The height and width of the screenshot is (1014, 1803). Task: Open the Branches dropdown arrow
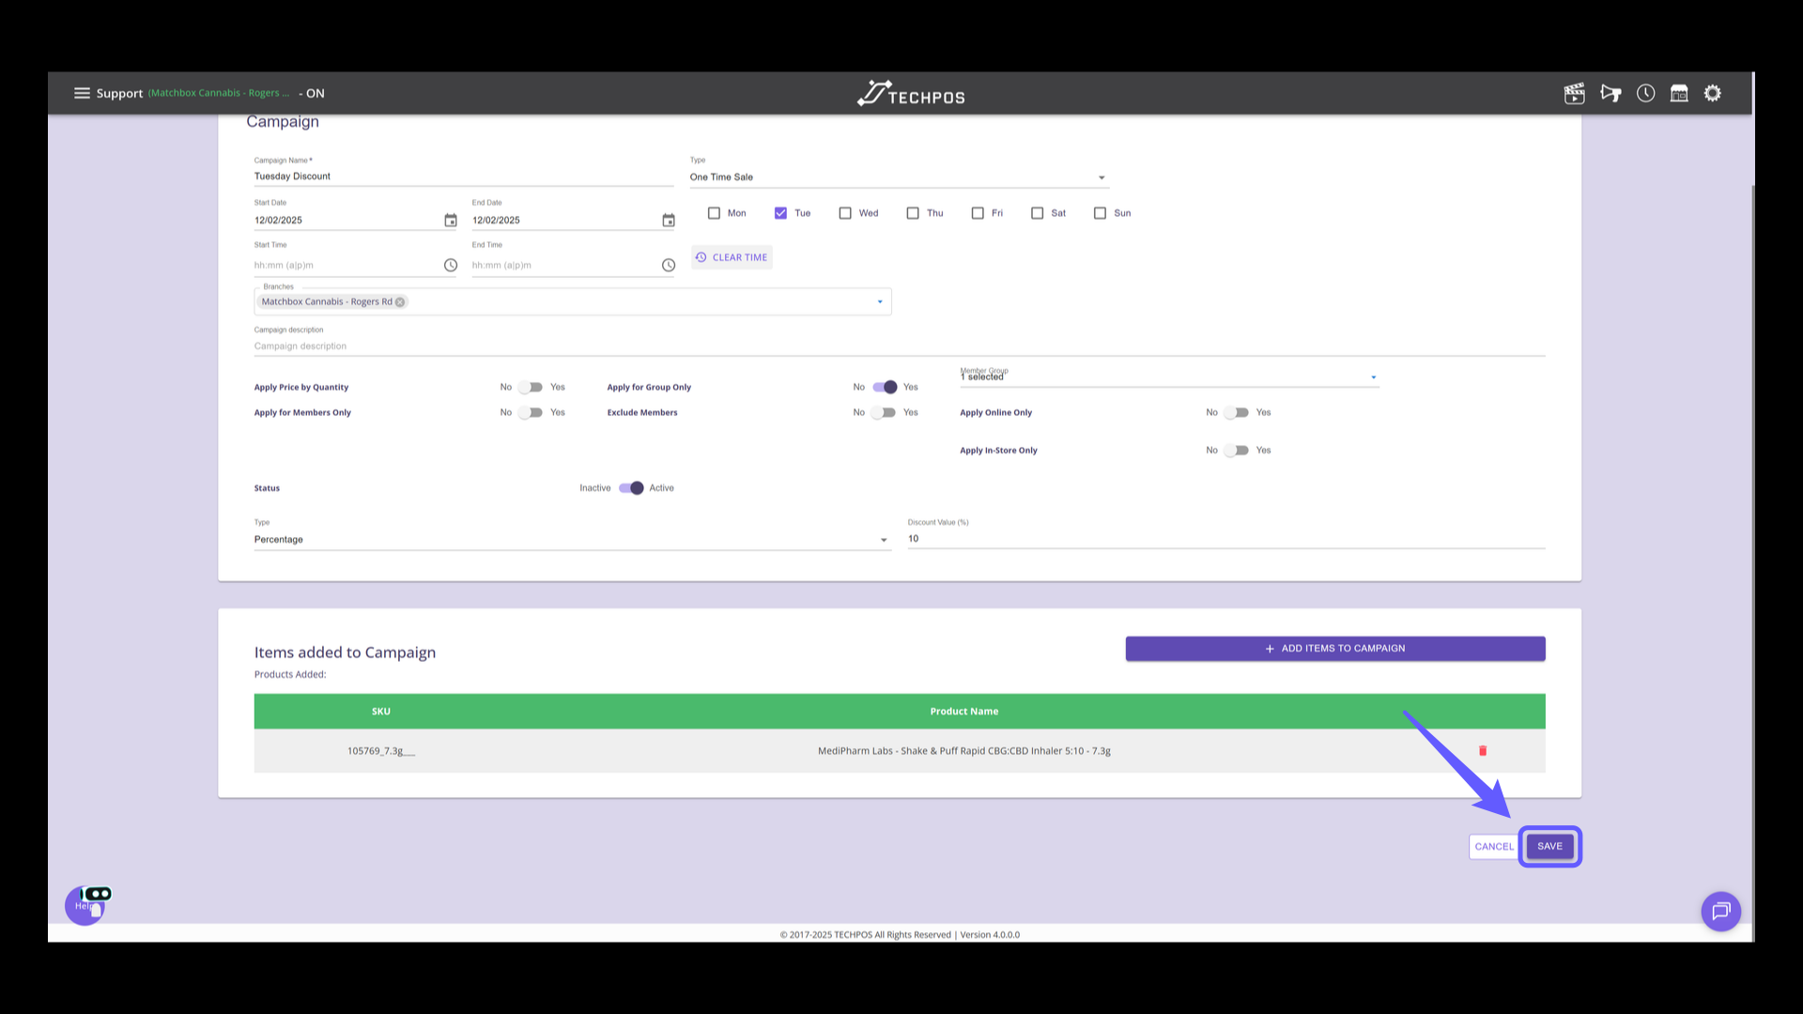(880, 302)
